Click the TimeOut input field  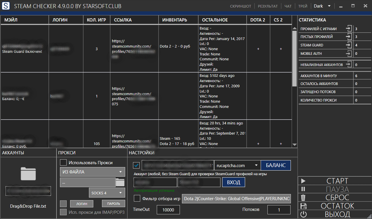(x=168, y=210)
